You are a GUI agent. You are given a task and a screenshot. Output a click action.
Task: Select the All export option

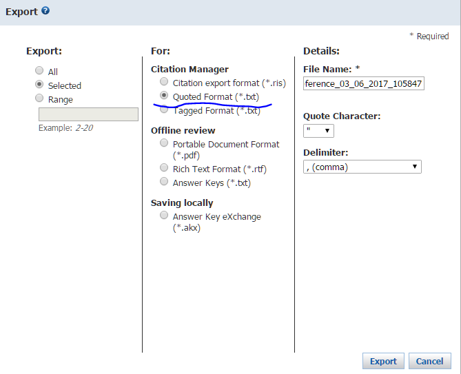click(x=39, y=71)
